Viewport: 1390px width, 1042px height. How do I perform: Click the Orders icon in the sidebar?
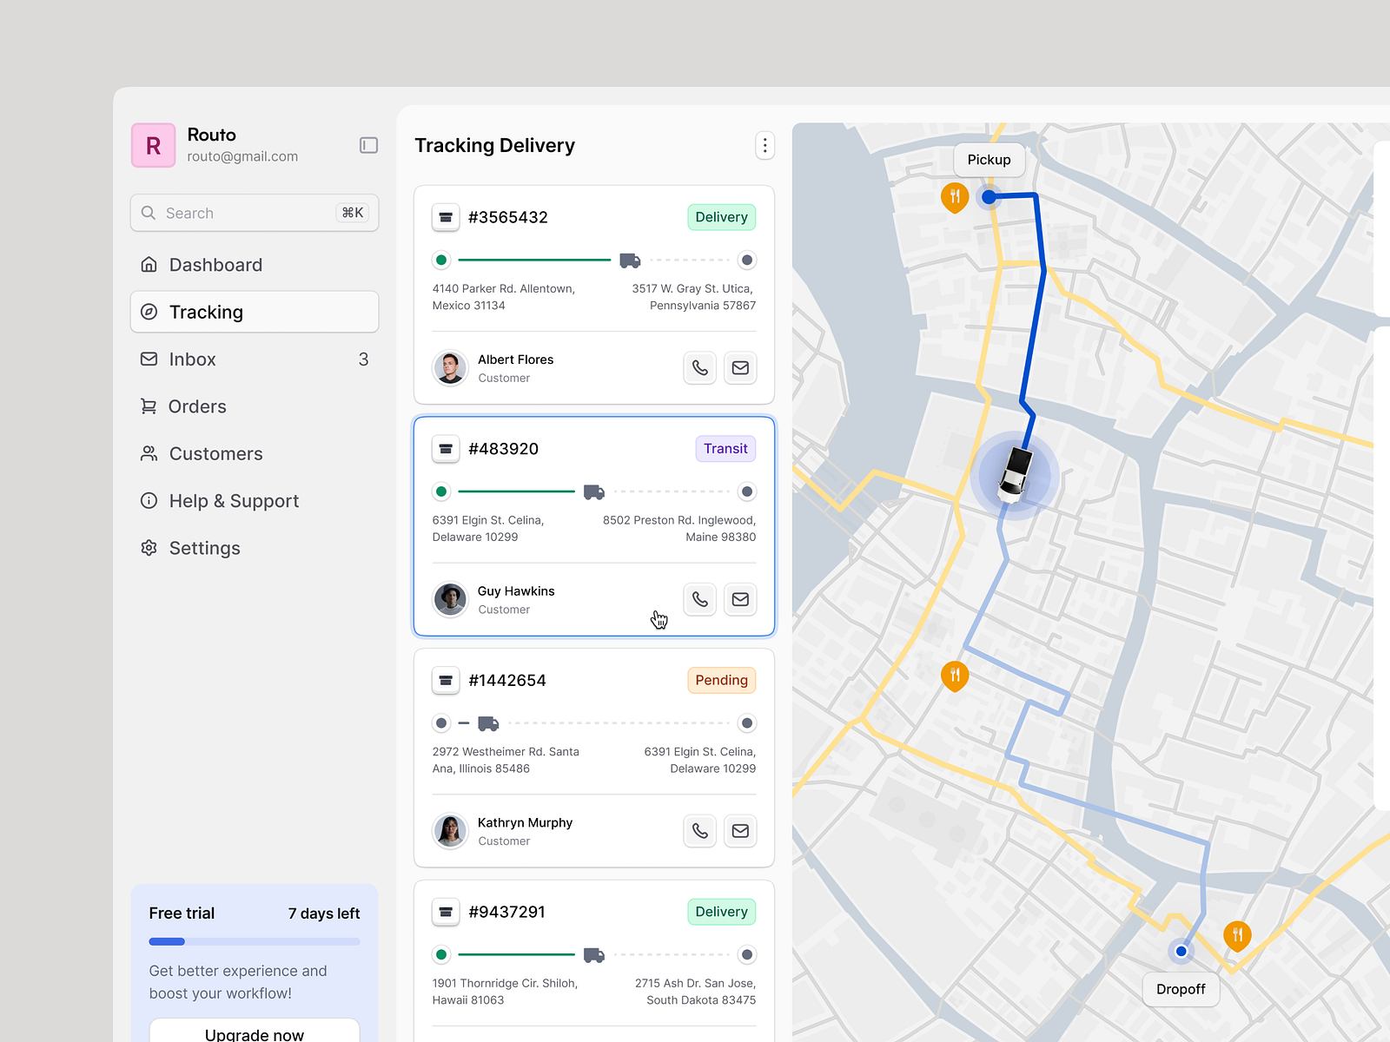[x=149, y=406]
